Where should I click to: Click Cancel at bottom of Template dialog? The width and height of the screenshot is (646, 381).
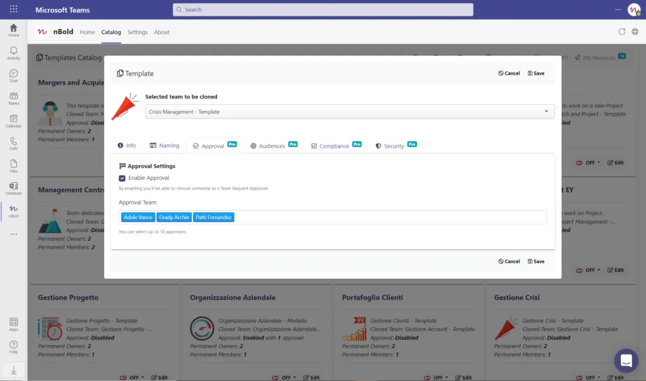[x=509, y=261]
